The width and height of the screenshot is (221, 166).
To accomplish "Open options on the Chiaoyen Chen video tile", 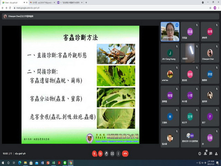I will coord(177,25).
